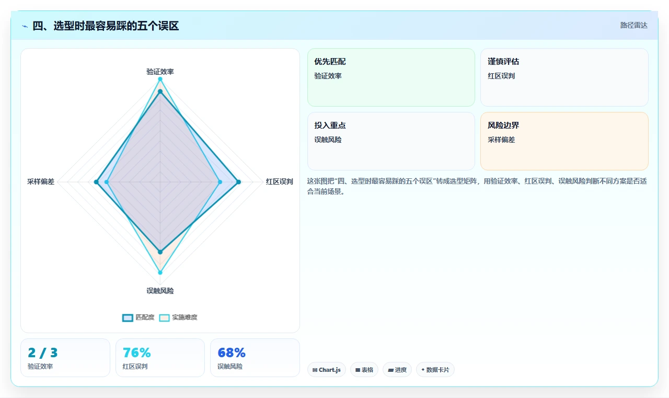Click the 2 / 3 stat value

point(43,353)
